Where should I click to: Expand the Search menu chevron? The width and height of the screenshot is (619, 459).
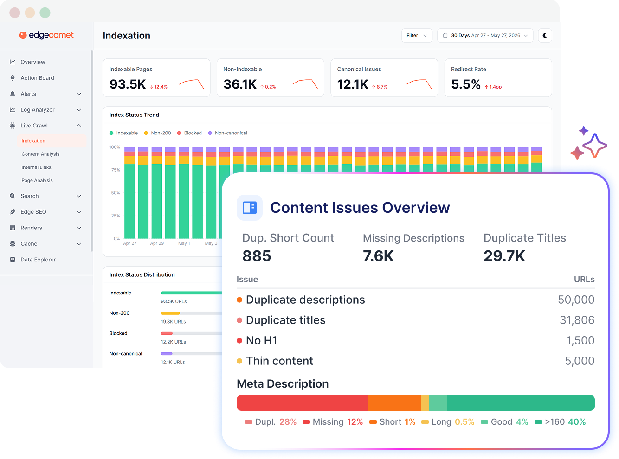79,196
